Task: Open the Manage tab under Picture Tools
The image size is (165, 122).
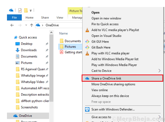Action: point(77,18)
